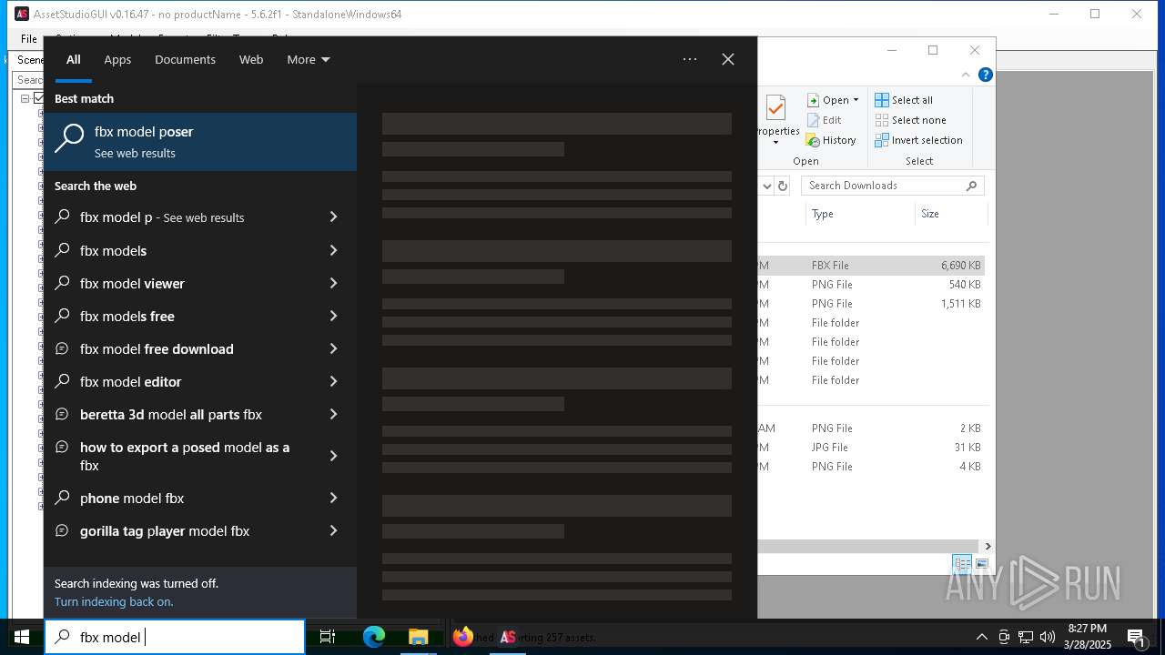This screenshot has width=1165, height=655.
Task: Click 'Turn indexing back on' link
Action: 114,601
